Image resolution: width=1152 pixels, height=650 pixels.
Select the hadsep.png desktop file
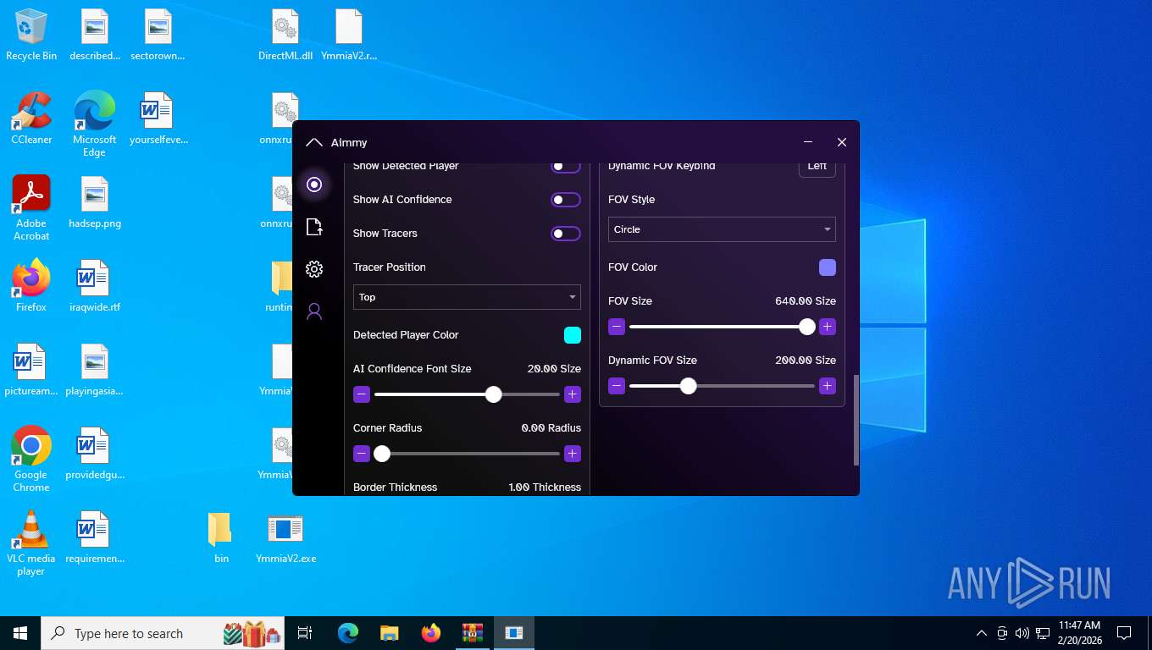[x=95, y=202]
